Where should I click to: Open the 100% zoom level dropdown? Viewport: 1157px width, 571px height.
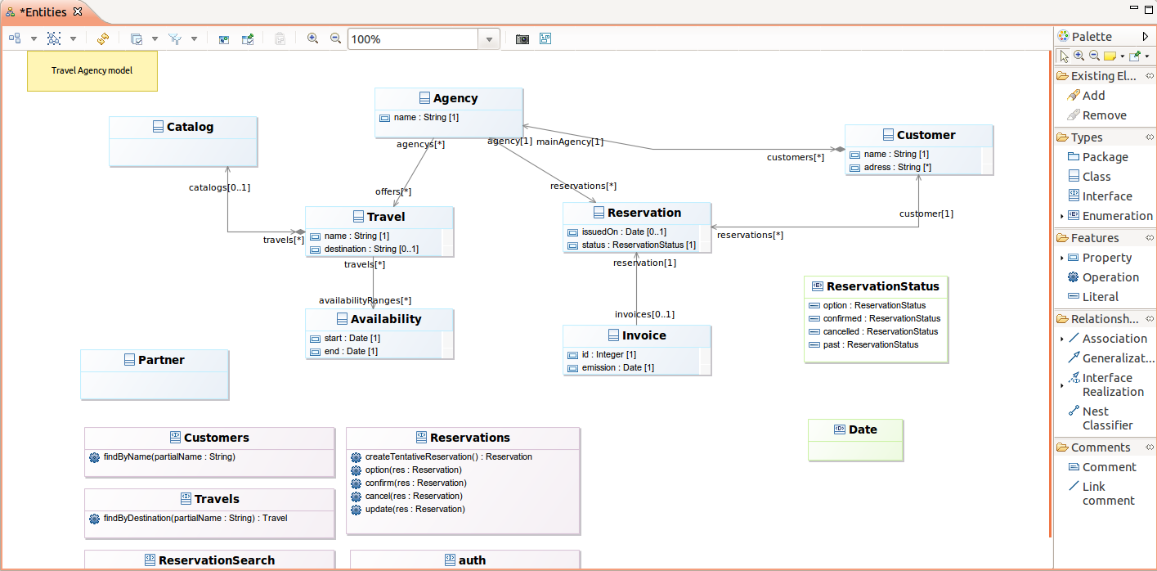pyautogui.click(x=489, y=39)
